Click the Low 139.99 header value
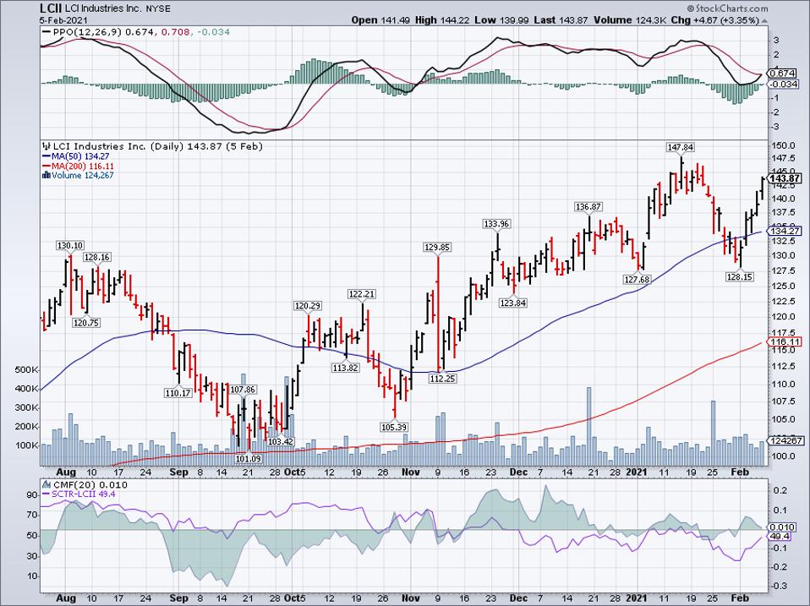Screen dimensions: 810x606 500,20
